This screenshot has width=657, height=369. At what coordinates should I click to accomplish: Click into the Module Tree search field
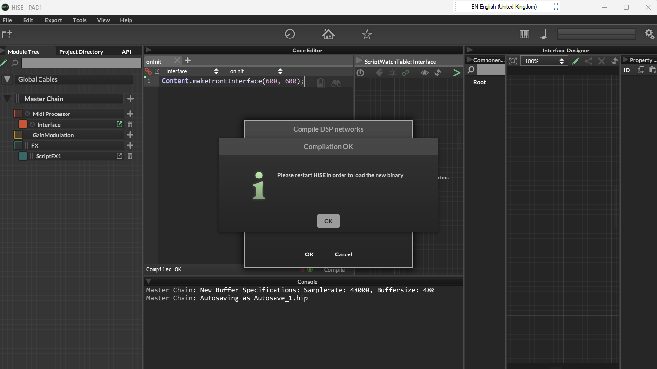coord(81,63)
